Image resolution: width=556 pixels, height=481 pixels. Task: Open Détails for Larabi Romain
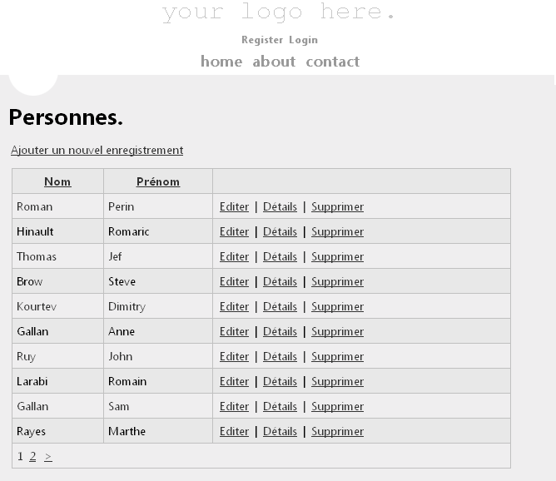(280, 381)
